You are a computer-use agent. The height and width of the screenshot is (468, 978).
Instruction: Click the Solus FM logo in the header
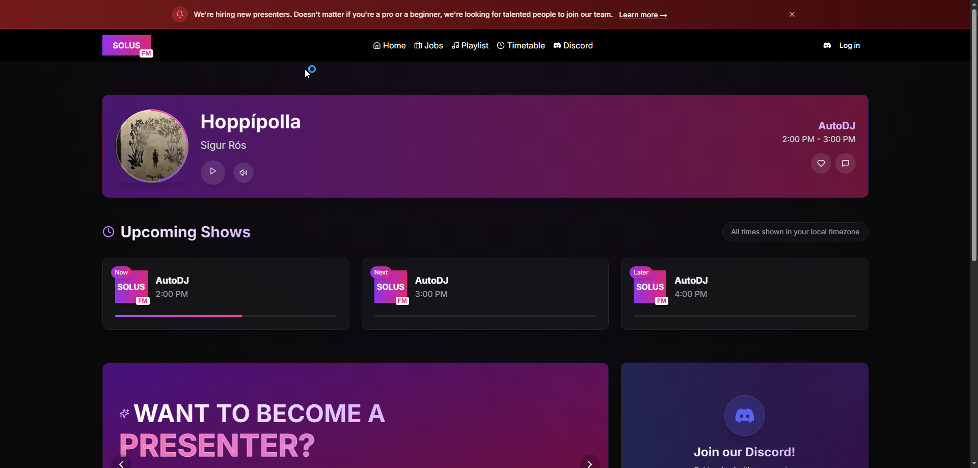(x=127, y=46)
